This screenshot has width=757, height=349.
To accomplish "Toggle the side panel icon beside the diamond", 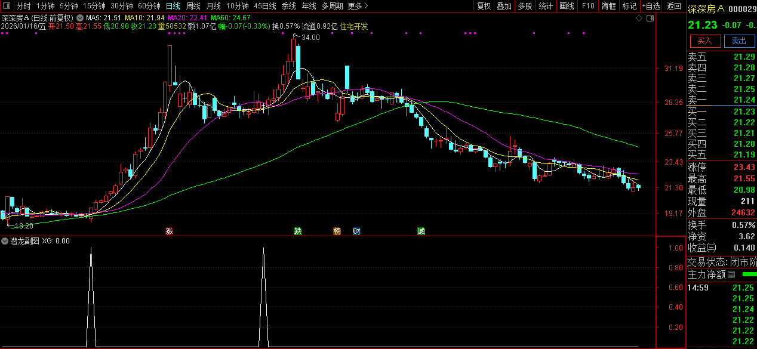I will [x=650, y=18].
